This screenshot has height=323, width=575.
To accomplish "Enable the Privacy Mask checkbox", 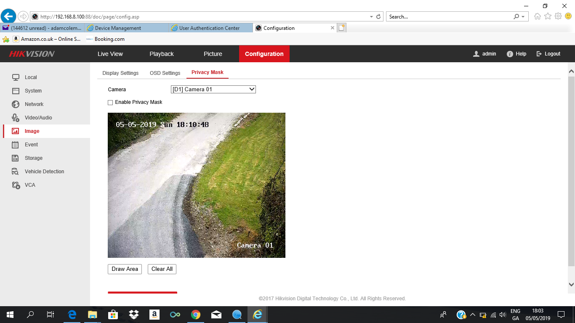I will pyautogui.click(x=110, y=103).
